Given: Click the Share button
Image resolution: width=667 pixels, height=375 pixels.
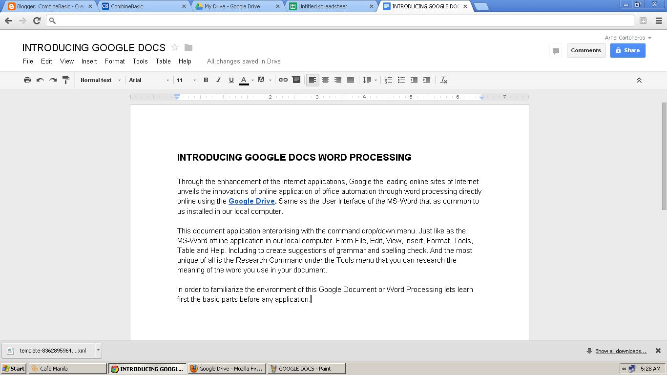Looking at the screenshot, I should click(x=627, y=50).
